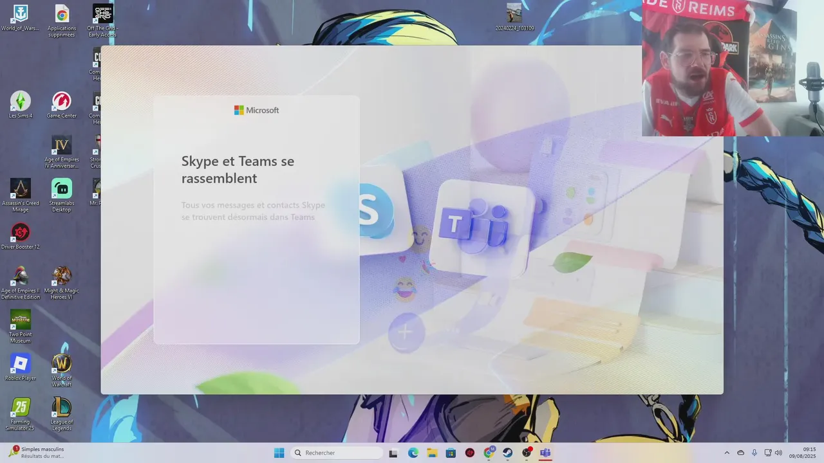Open Steam from taskbar
This screenshot has width=824, height=463.
click(508, 453)
